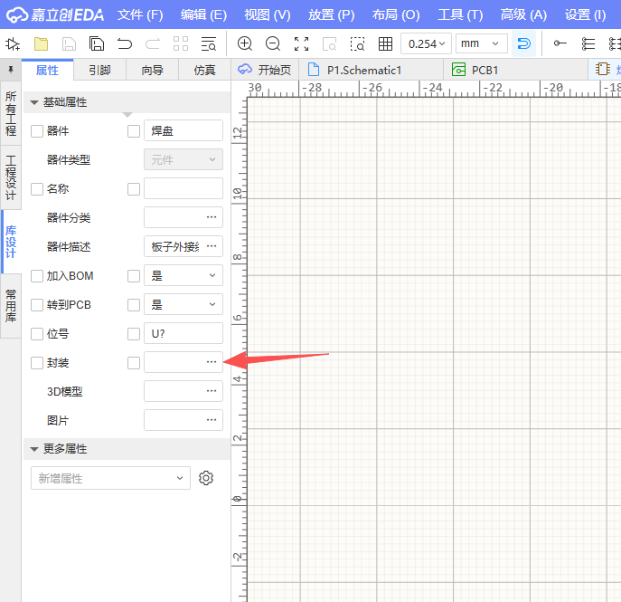Click the new file wizard icon in toolbar
Screen dimensions: 621x602
(13, 43)
